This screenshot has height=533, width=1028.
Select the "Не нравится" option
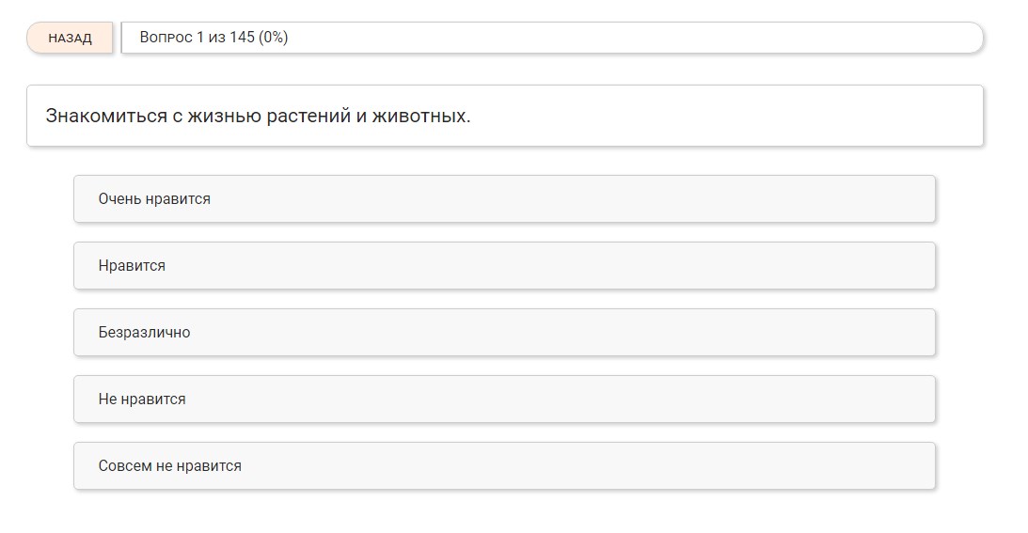[504, 400]
